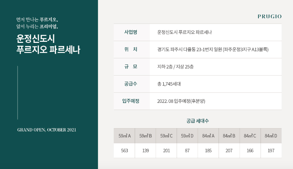Screen dimensions: 293x169
Task: Click the cell value '185'
Action: 208,151
